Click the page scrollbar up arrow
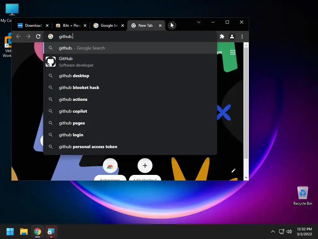This screenshot has height=239, width=318. point(246,45)
